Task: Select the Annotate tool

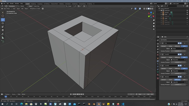Action: 3,34
